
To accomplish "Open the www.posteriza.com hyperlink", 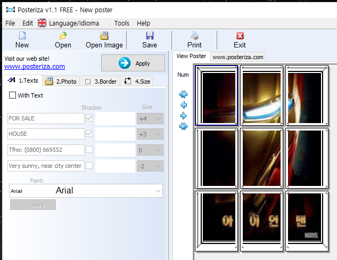I will 35,67.
